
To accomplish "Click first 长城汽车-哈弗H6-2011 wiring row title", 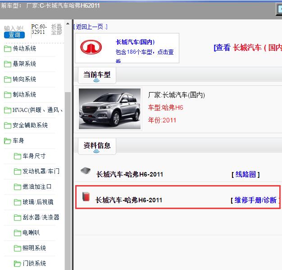I will [130, 174].
